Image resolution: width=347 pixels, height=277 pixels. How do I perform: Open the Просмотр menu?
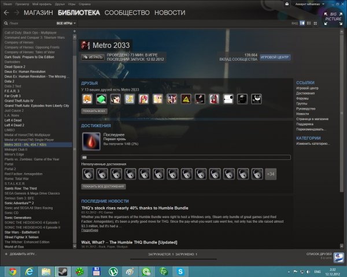point(22,4)
